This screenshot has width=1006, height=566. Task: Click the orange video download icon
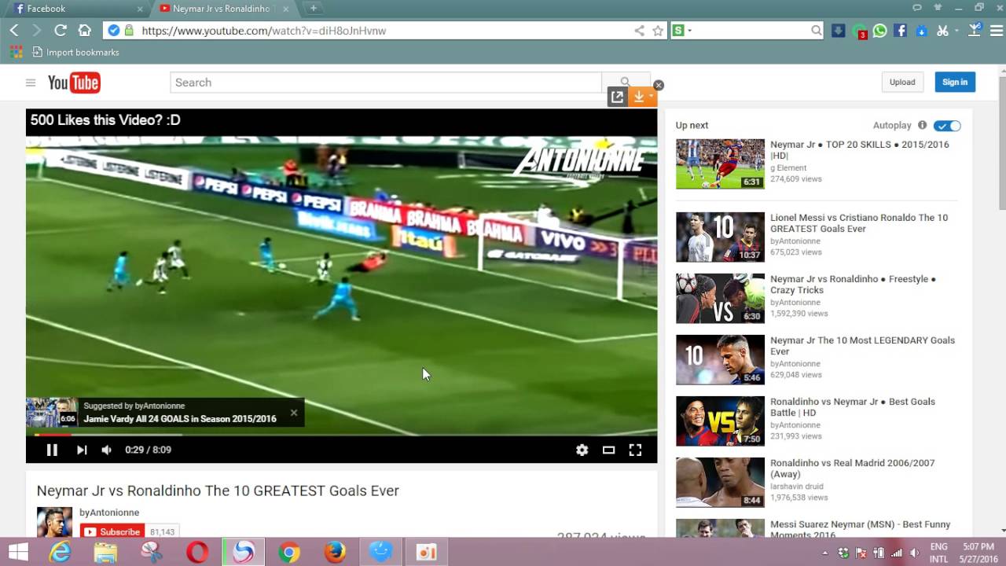coord(639,97)
